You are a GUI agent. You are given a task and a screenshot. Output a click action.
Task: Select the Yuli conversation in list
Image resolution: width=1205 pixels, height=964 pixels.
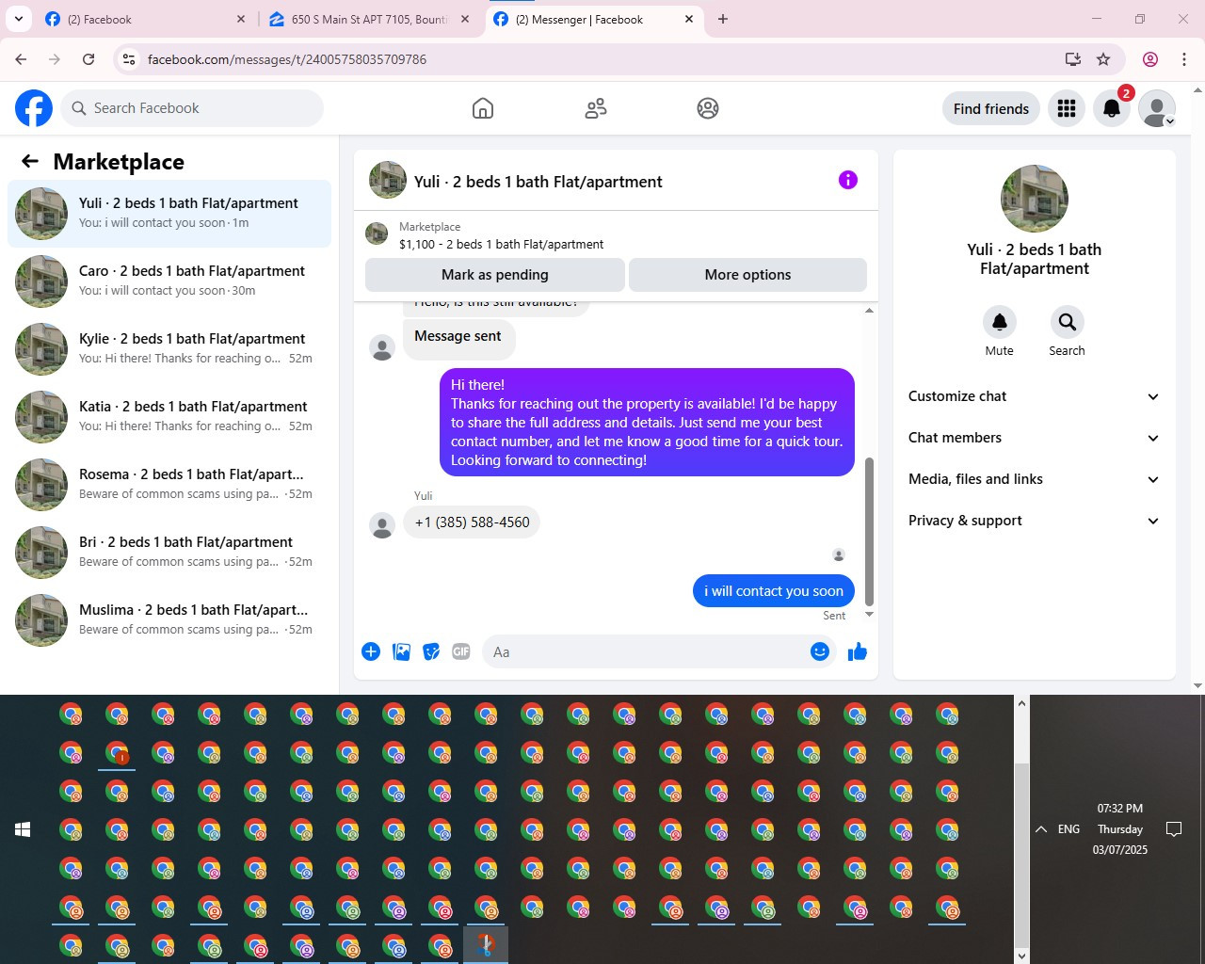pyautogui.click(x=169, y=214)
